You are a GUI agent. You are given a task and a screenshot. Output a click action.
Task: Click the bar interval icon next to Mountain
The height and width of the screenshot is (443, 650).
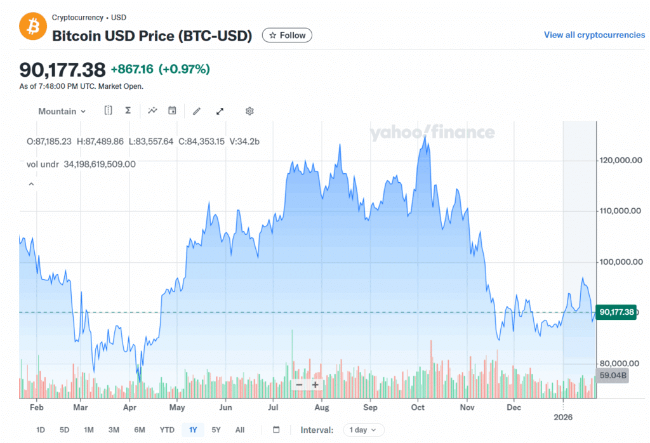[x=108, y=110]
